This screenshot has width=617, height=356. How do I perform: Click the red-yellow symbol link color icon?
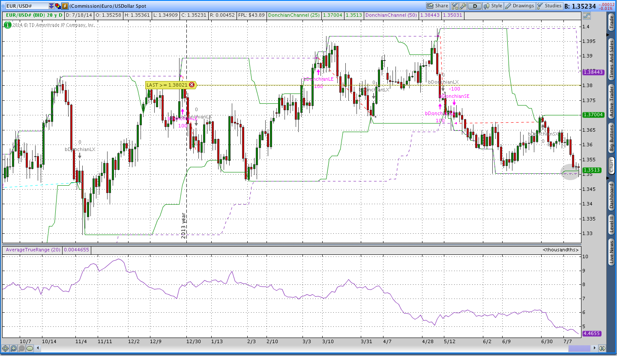point(58,6)
